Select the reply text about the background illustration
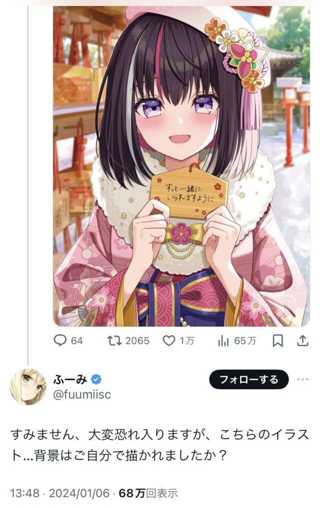The width and height of the screenshot is (320, 507). [x=160, y=445]
